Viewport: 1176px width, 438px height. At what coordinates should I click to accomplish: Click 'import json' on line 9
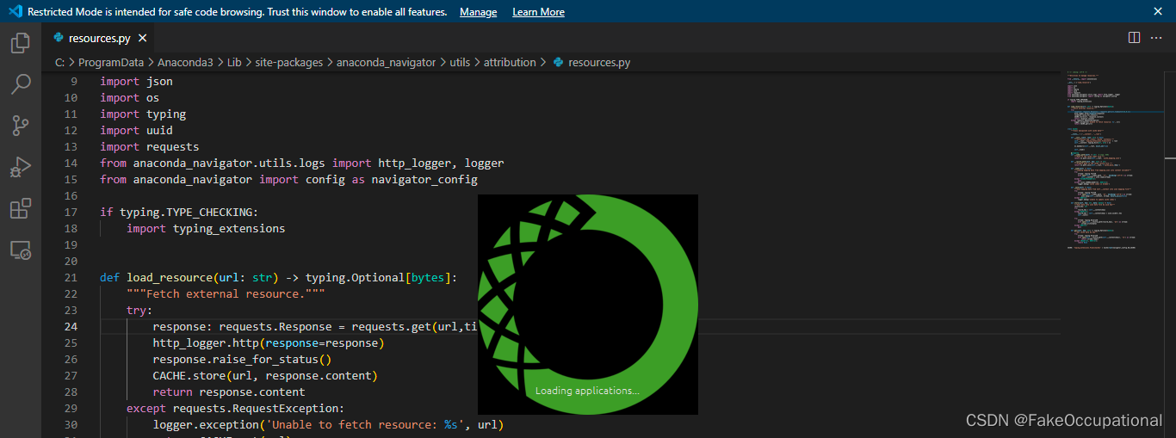(x=136, y=82)
